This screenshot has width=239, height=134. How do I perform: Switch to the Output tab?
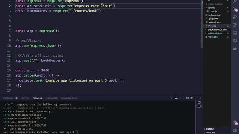[x=25, y=98]
